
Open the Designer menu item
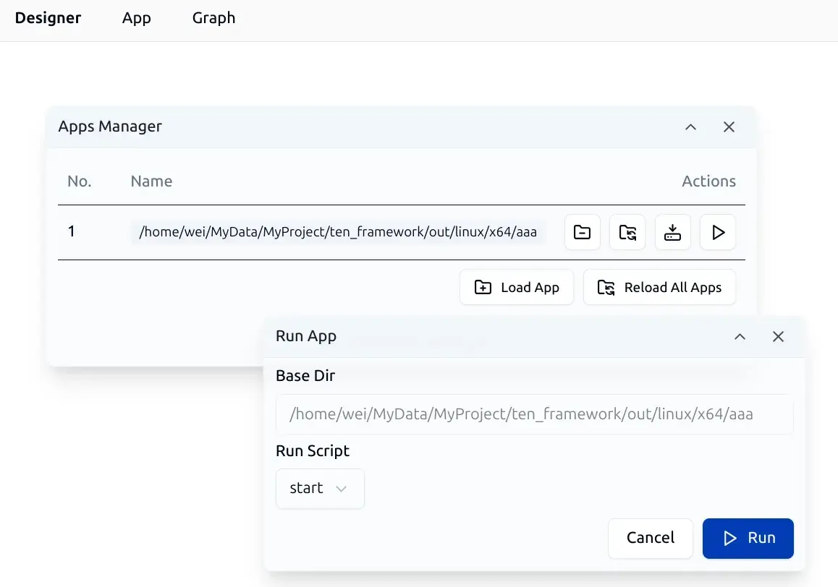pos(48,18)
